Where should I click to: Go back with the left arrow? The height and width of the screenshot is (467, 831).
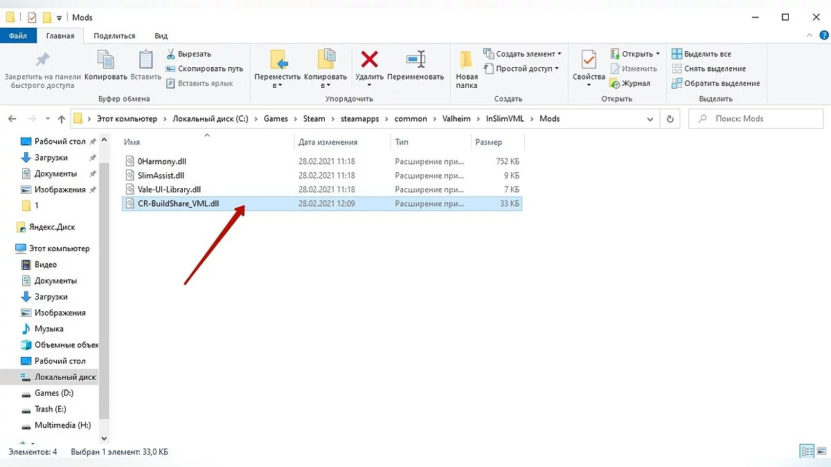click(x=12, y=119)
